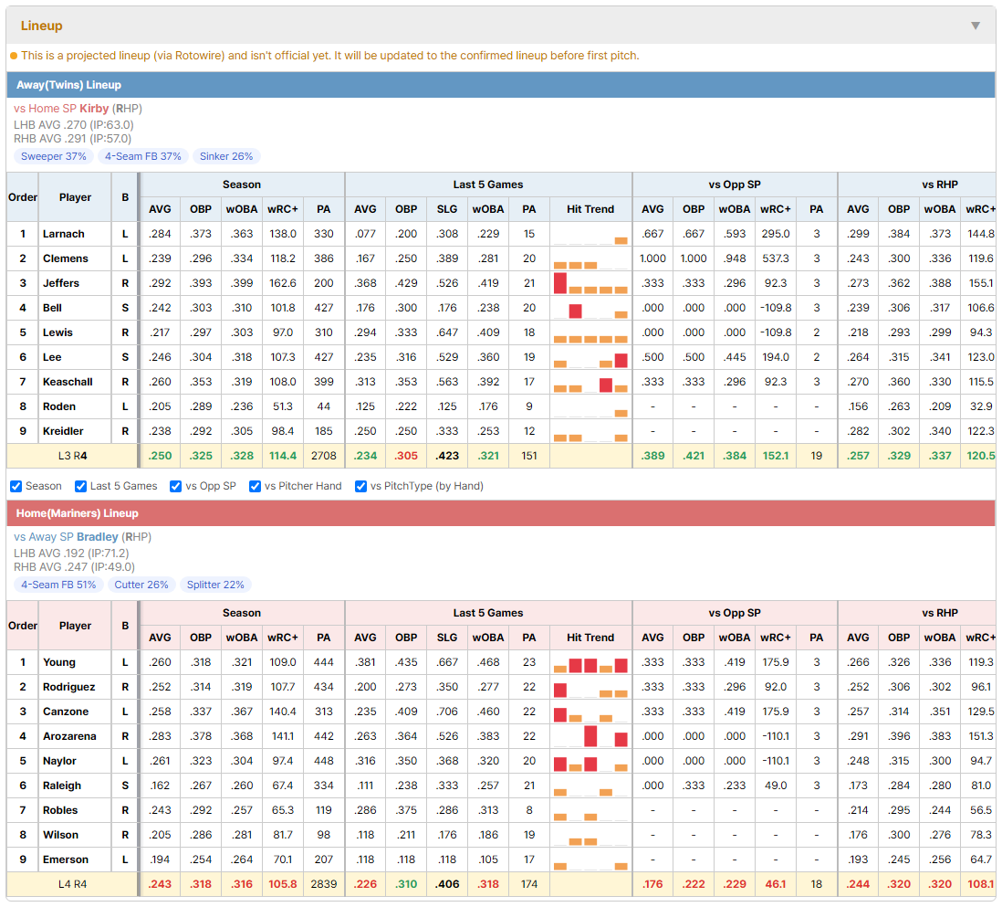Toggle the Last 5 Games checkbox
Image resolution: width=1002 pixels, height=907 pixels.
[x=80, y=486]
